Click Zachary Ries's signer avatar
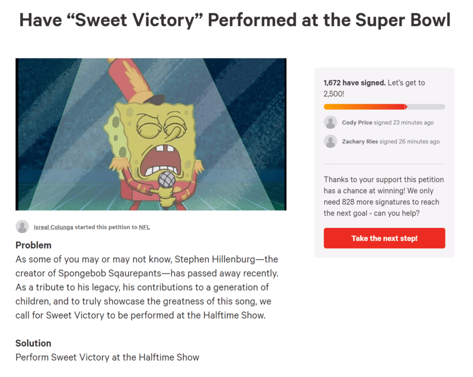Image resolution: width=473 pixels, height=377 pixels. point(330,142)
